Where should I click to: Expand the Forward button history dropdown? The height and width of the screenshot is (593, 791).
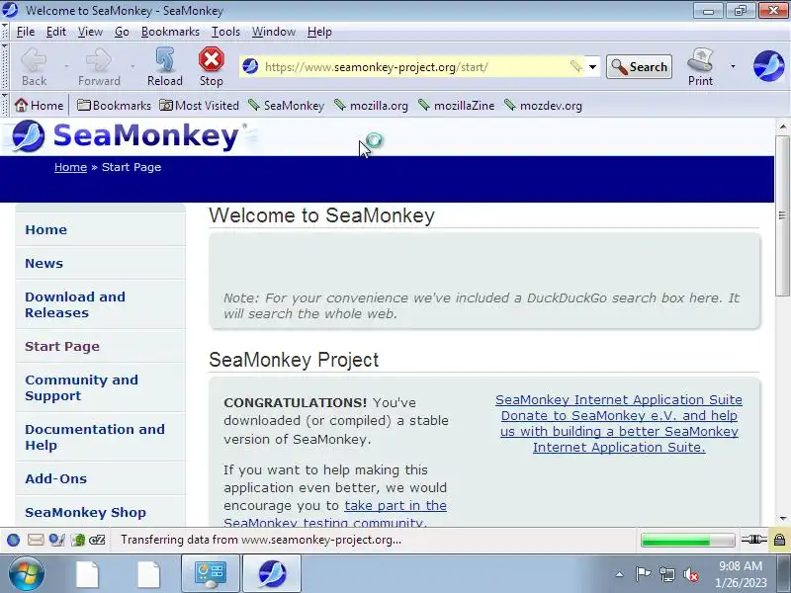[x=132, y=66]
